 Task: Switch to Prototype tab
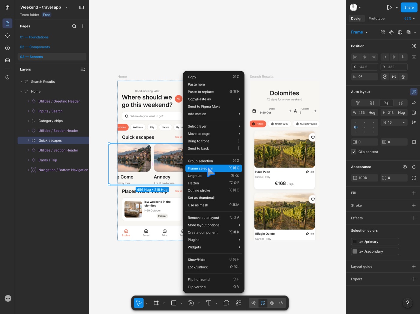pyautogui.click(x=376, y=19)
